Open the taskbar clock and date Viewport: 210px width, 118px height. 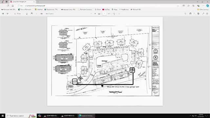200,116
